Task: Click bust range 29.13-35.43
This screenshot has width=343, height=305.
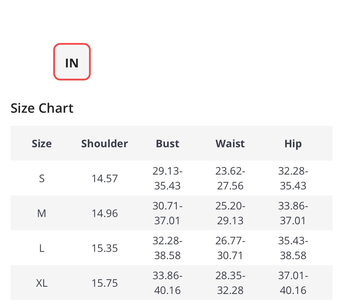Action: 167,178
